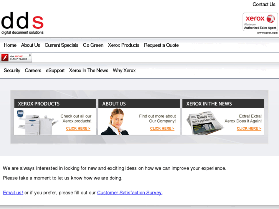
Task: Click the businesswoman photo in About Us card
Action: coord(115,122)
